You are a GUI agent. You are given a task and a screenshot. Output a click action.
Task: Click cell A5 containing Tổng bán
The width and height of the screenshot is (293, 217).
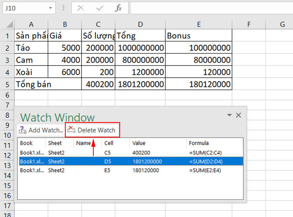point(48,84)
